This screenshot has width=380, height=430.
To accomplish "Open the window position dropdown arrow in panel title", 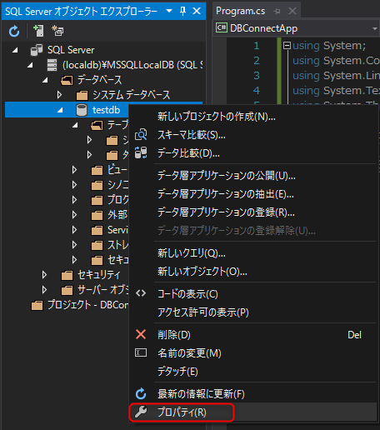I will [169, 11].
